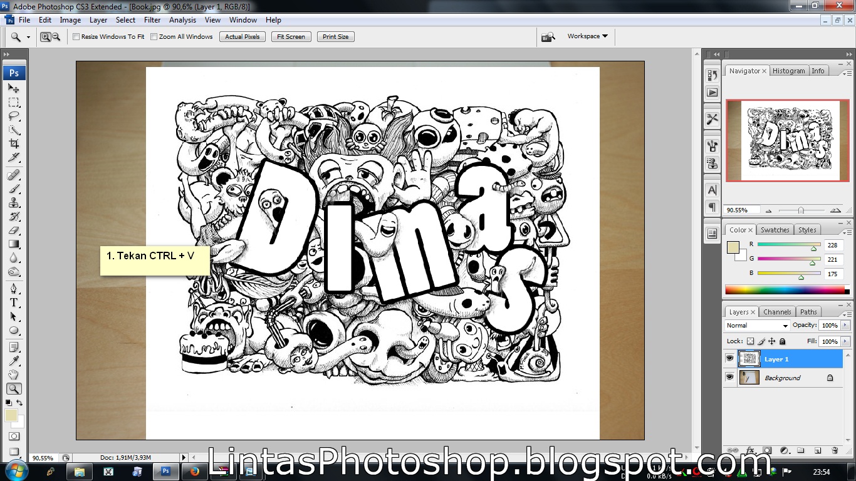Click the Add layer mask icon

coord(767,450)
